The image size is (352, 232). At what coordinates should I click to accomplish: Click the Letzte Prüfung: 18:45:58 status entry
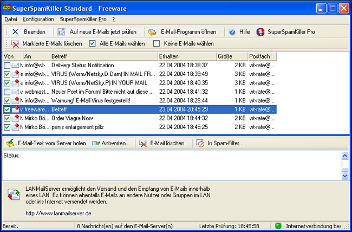[229, 226]
